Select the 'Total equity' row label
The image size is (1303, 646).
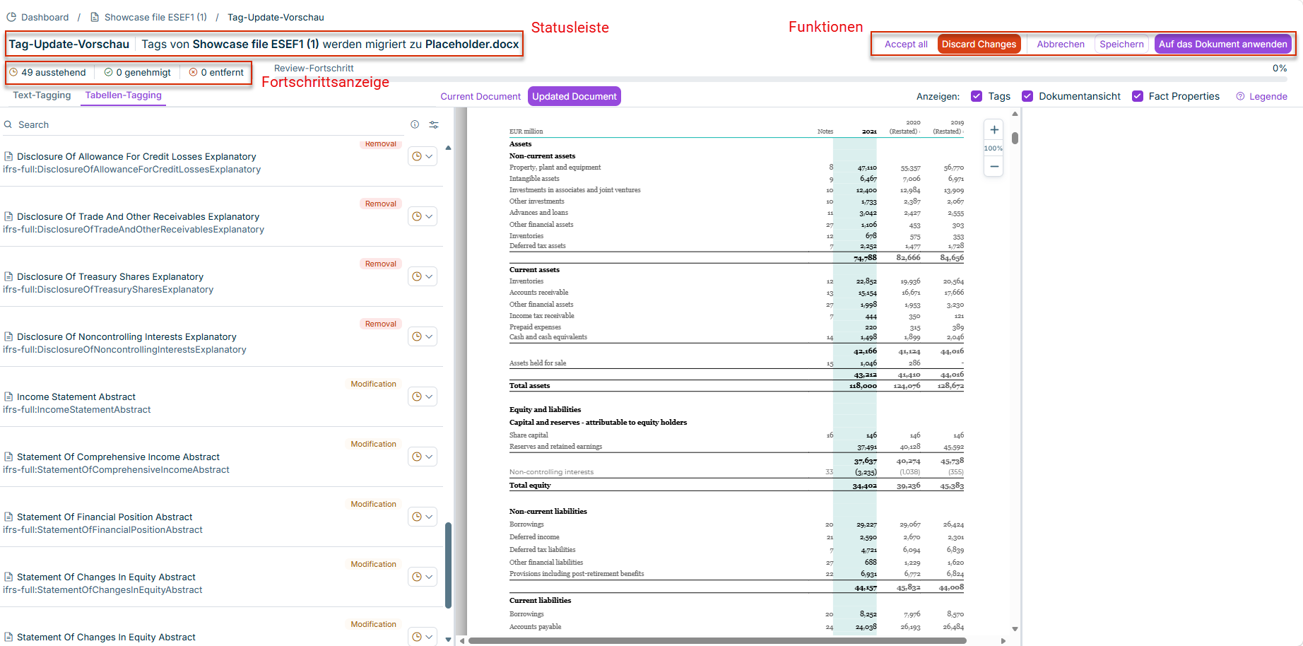(530, 486)
